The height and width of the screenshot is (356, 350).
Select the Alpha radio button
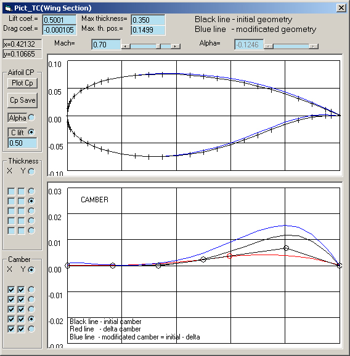[x=31, y=117]
